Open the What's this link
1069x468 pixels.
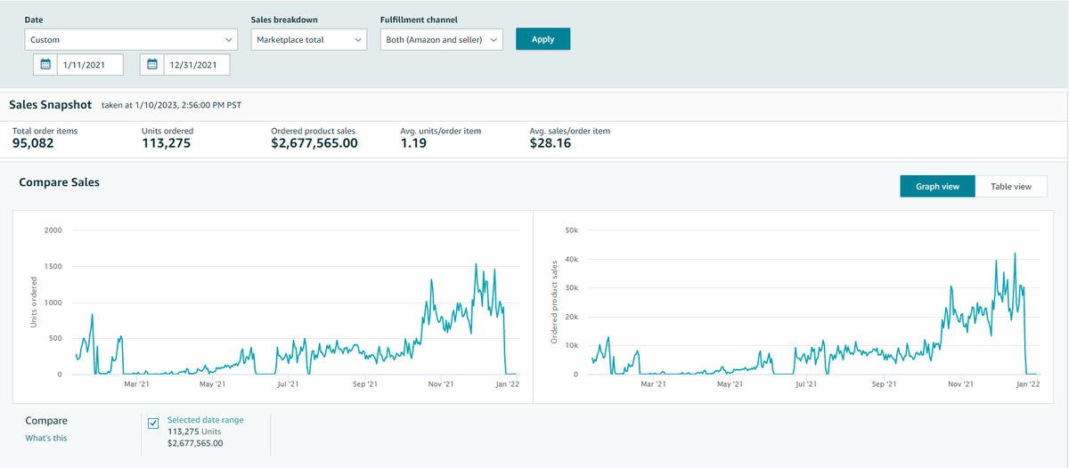pyautogui.click(x=45, y=438)
